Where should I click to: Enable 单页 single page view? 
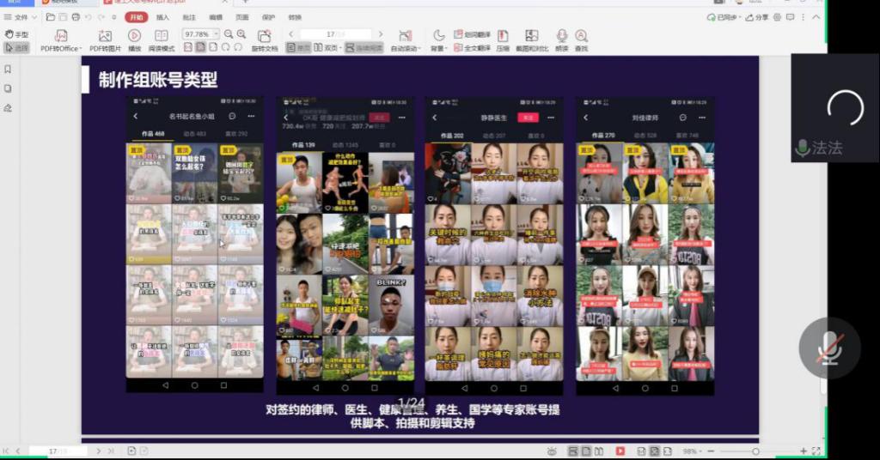(298, 49)
